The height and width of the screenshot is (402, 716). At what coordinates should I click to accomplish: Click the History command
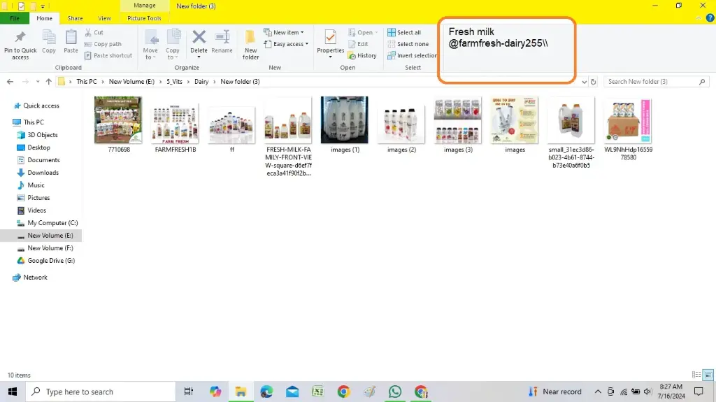[363, 55]
